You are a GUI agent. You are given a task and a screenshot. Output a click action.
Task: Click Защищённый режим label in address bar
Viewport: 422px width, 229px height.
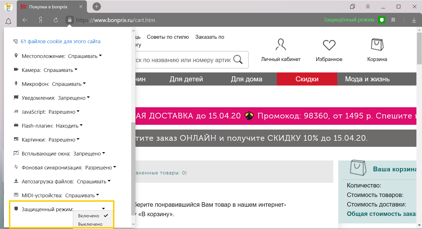[349, 20]
